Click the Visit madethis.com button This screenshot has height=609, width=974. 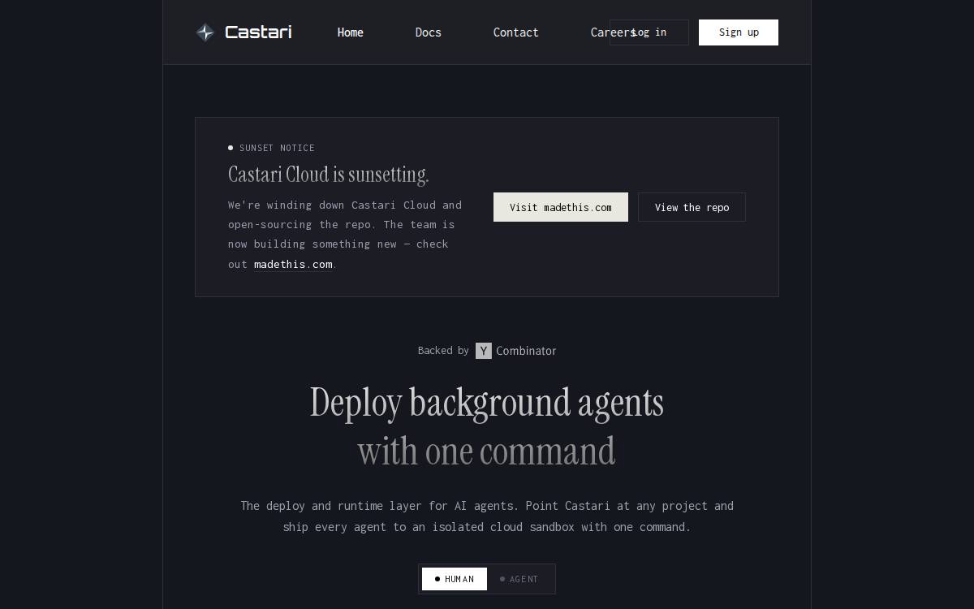pyautogui.click(x=561, y=207)
